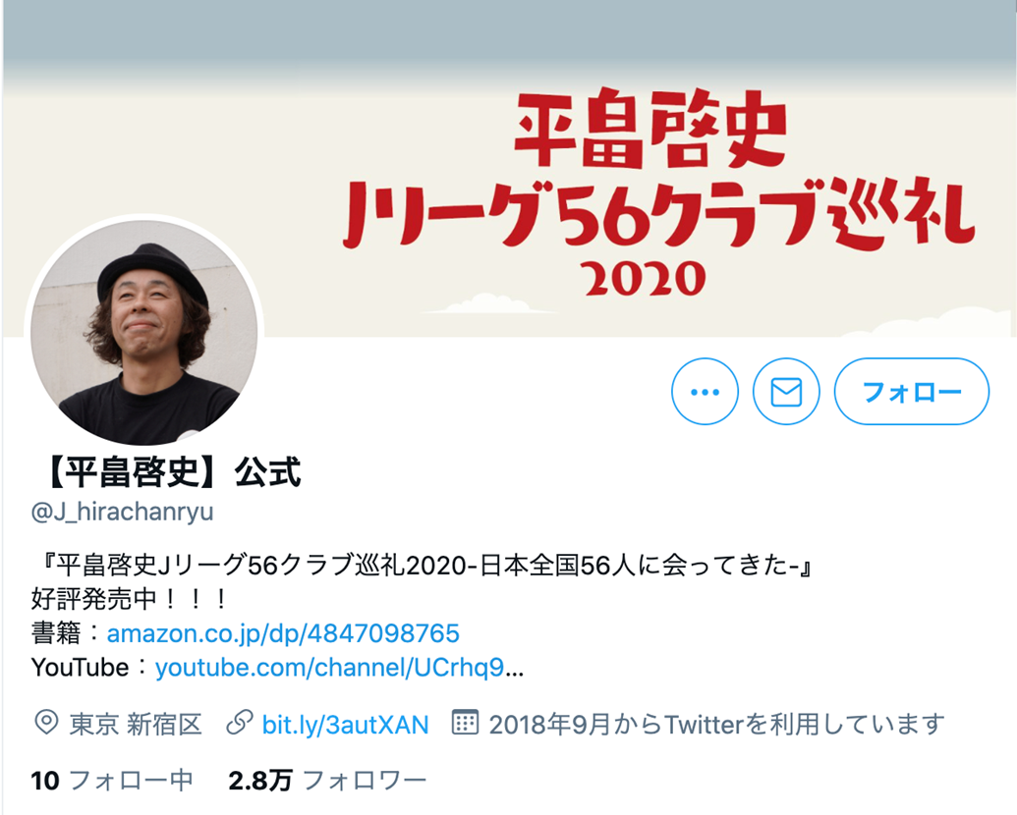1017x815 pixels.
Task: Click the 東京 新宿区 location text
Action: tap(136, 724)
